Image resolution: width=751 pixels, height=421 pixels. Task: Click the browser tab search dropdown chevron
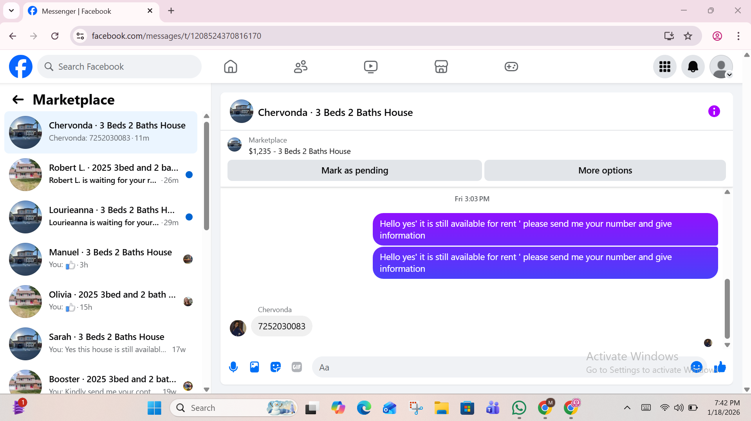tap(11, 11)
